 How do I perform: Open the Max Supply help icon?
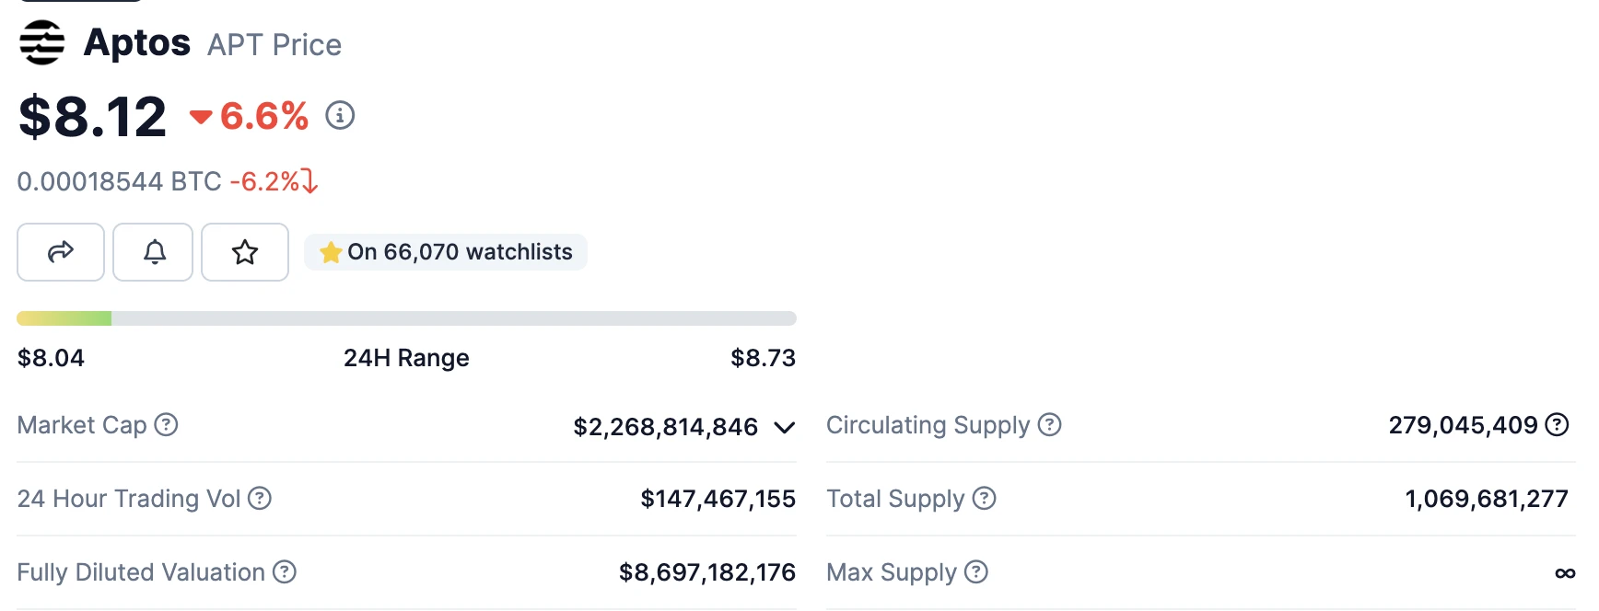point(975,572)
